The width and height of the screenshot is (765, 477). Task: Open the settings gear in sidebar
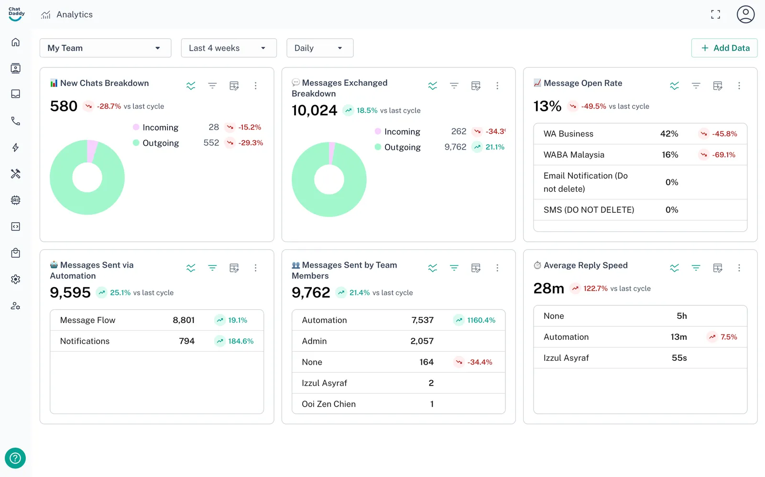[x=16, y=279]
